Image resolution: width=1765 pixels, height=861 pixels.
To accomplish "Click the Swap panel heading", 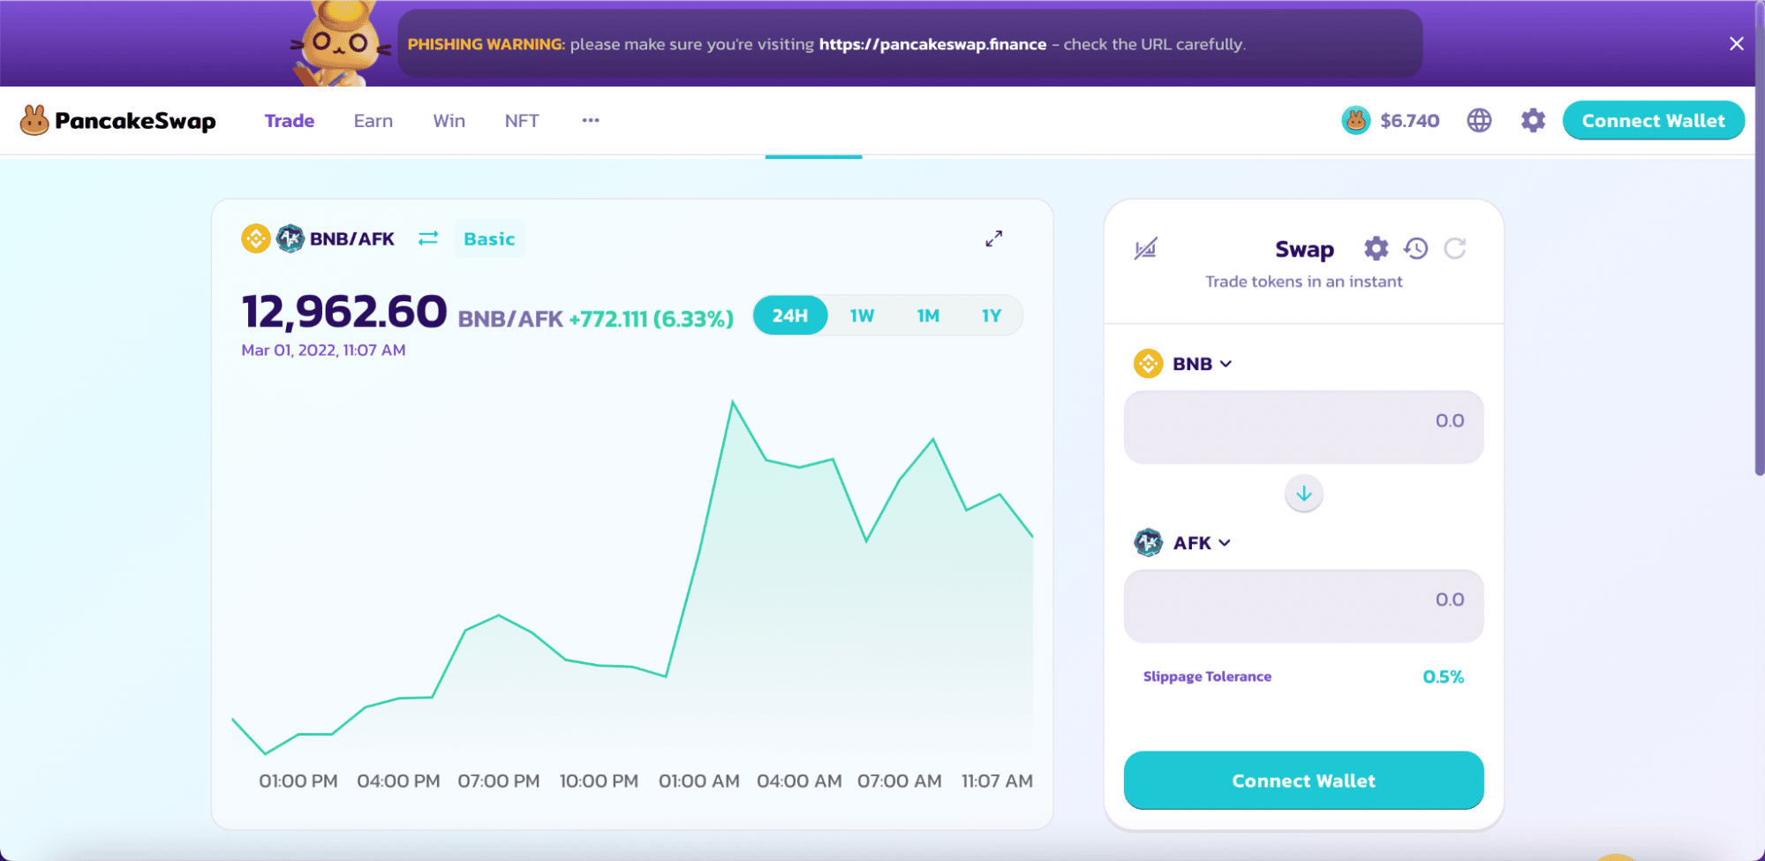I will tap(1304, 249).
